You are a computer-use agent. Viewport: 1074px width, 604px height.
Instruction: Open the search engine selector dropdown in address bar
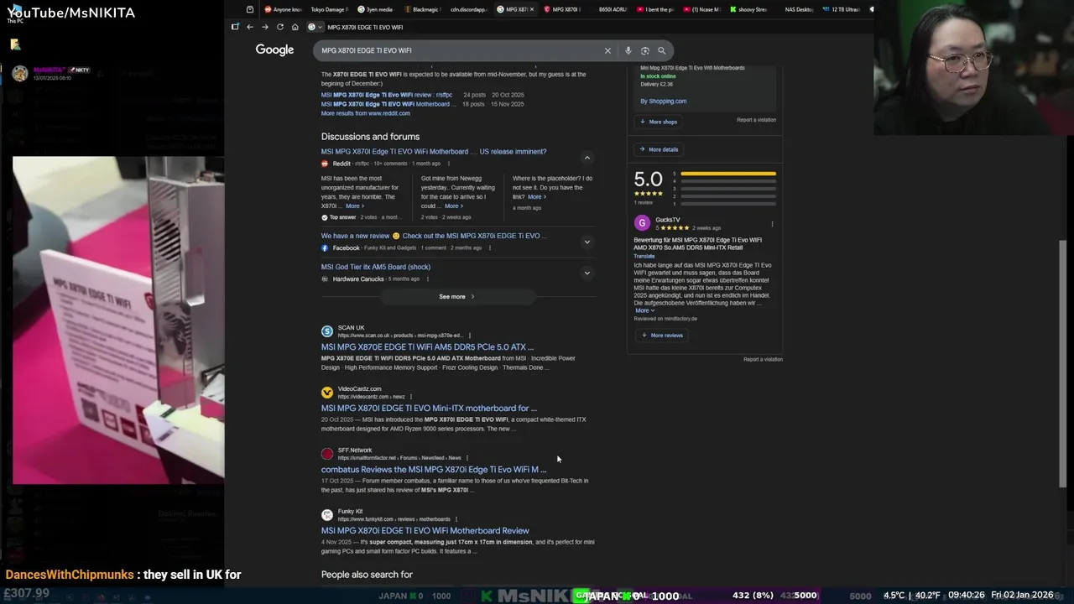[314, 27]
